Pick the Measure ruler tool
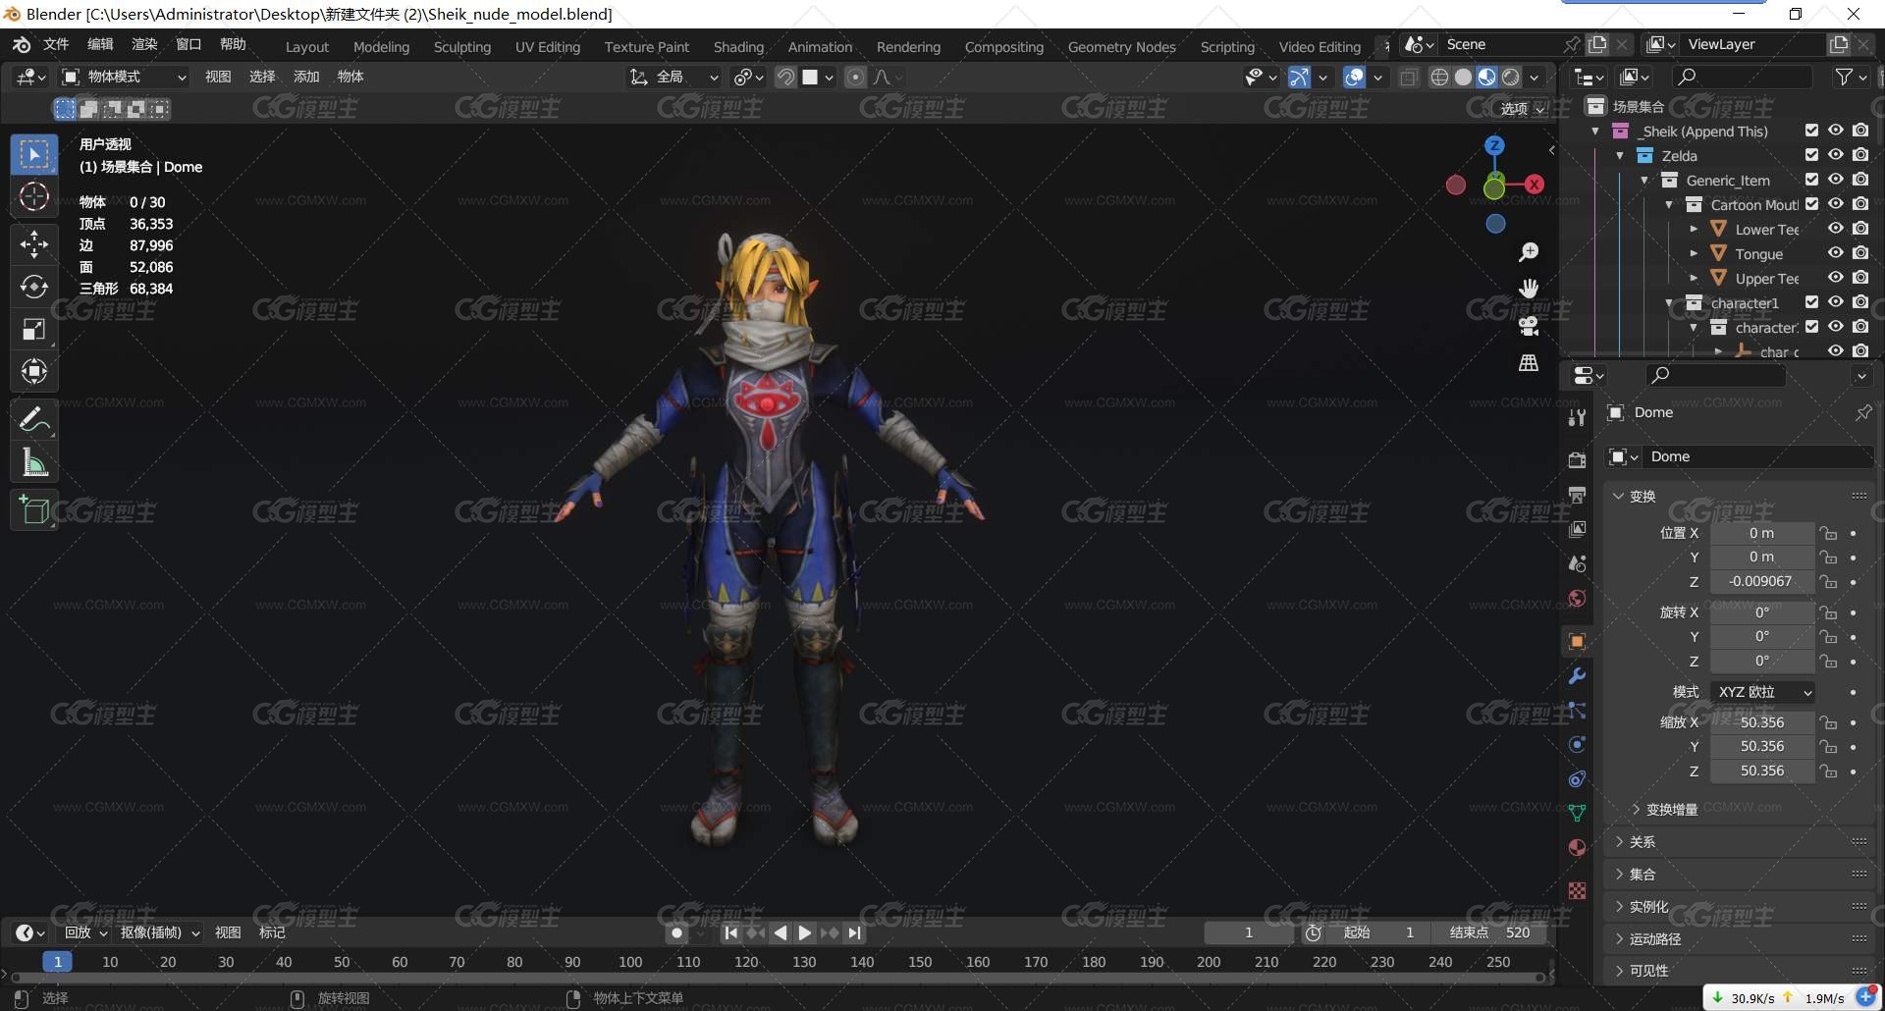 point(34,461)
